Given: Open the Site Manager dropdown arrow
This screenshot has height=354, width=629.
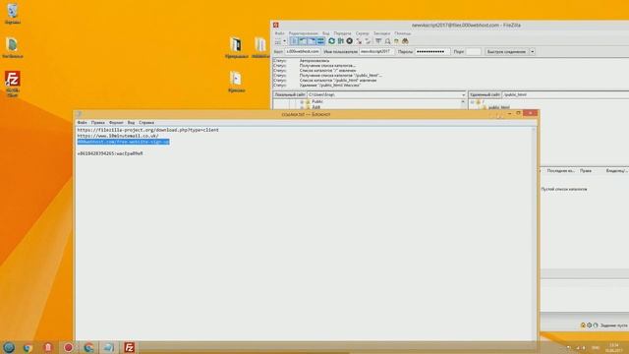Looking at the screenshot, I should 284,41.
